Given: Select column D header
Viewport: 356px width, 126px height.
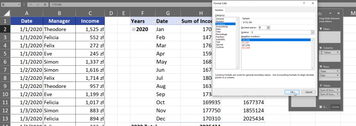Looking at the screenshot, I should (x=111, y=13).
